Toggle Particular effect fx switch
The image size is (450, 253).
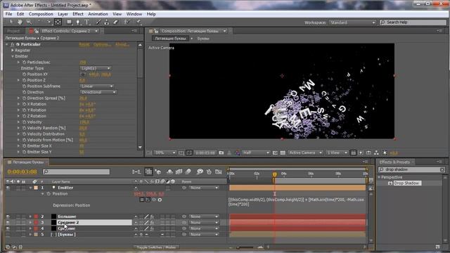click(13, 44)
